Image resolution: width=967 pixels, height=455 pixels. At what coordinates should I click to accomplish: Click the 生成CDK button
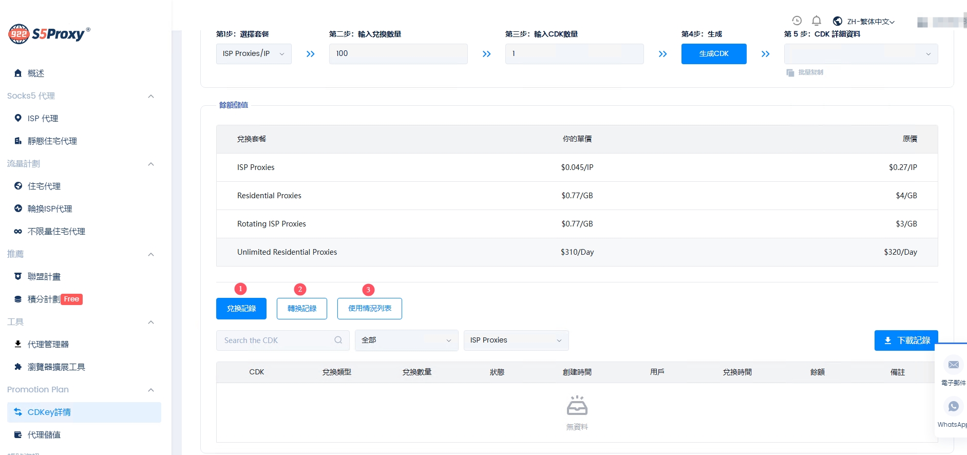[713, 54]
